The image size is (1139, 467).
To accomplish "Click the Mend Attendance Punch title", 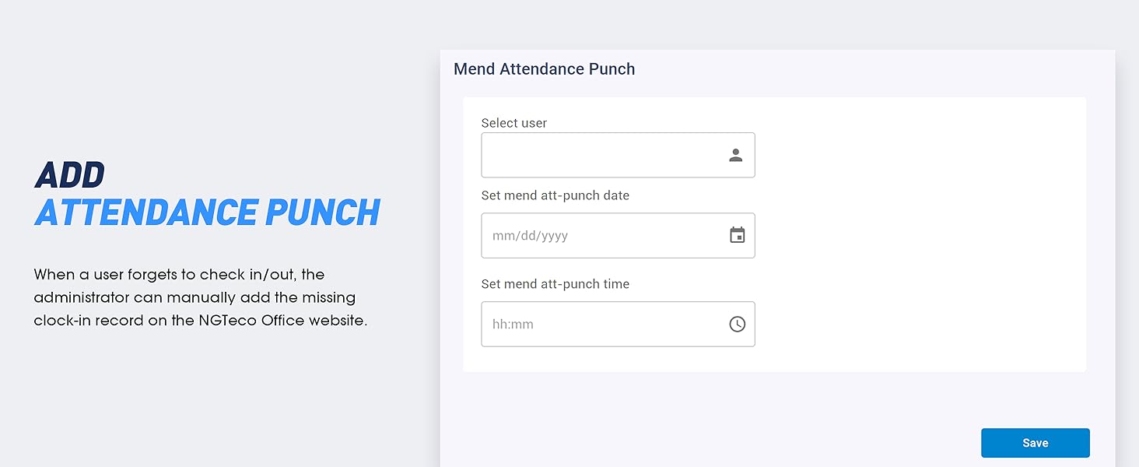I will (x=544, y=69).
